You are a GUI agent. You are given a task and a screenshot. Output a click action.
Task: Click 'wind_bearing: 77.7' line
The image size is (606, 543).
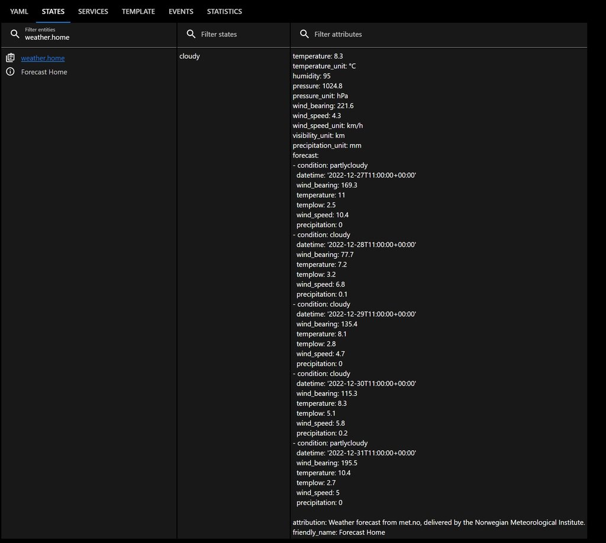(325, 255)
